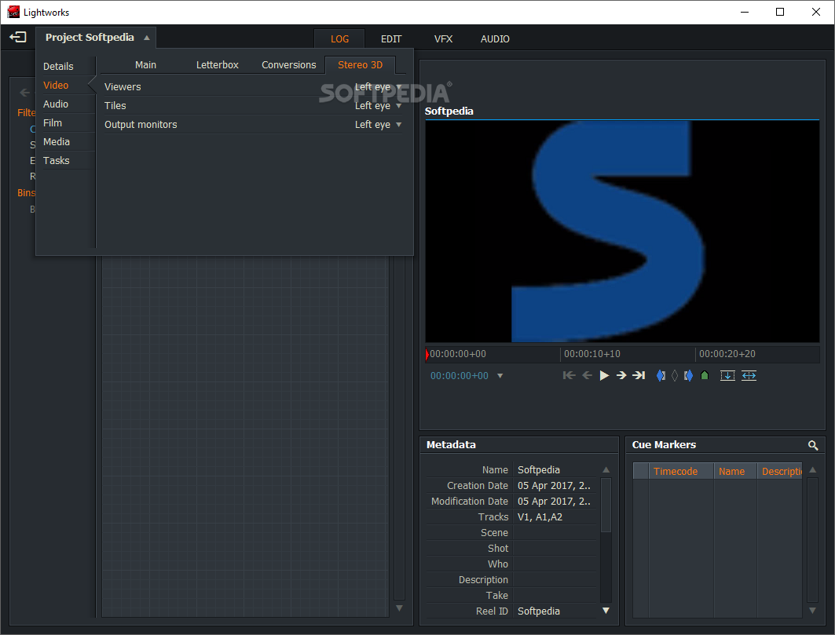This screenshot has height=635, width=835.
Task: Click the replace into edit icon
Action: pos(749,376)
